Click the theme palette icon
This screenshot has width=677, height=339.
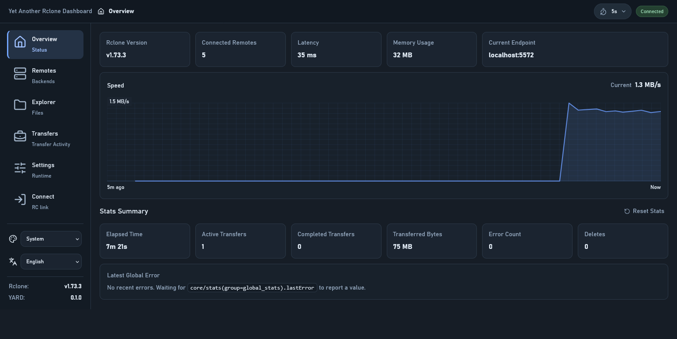13,239
